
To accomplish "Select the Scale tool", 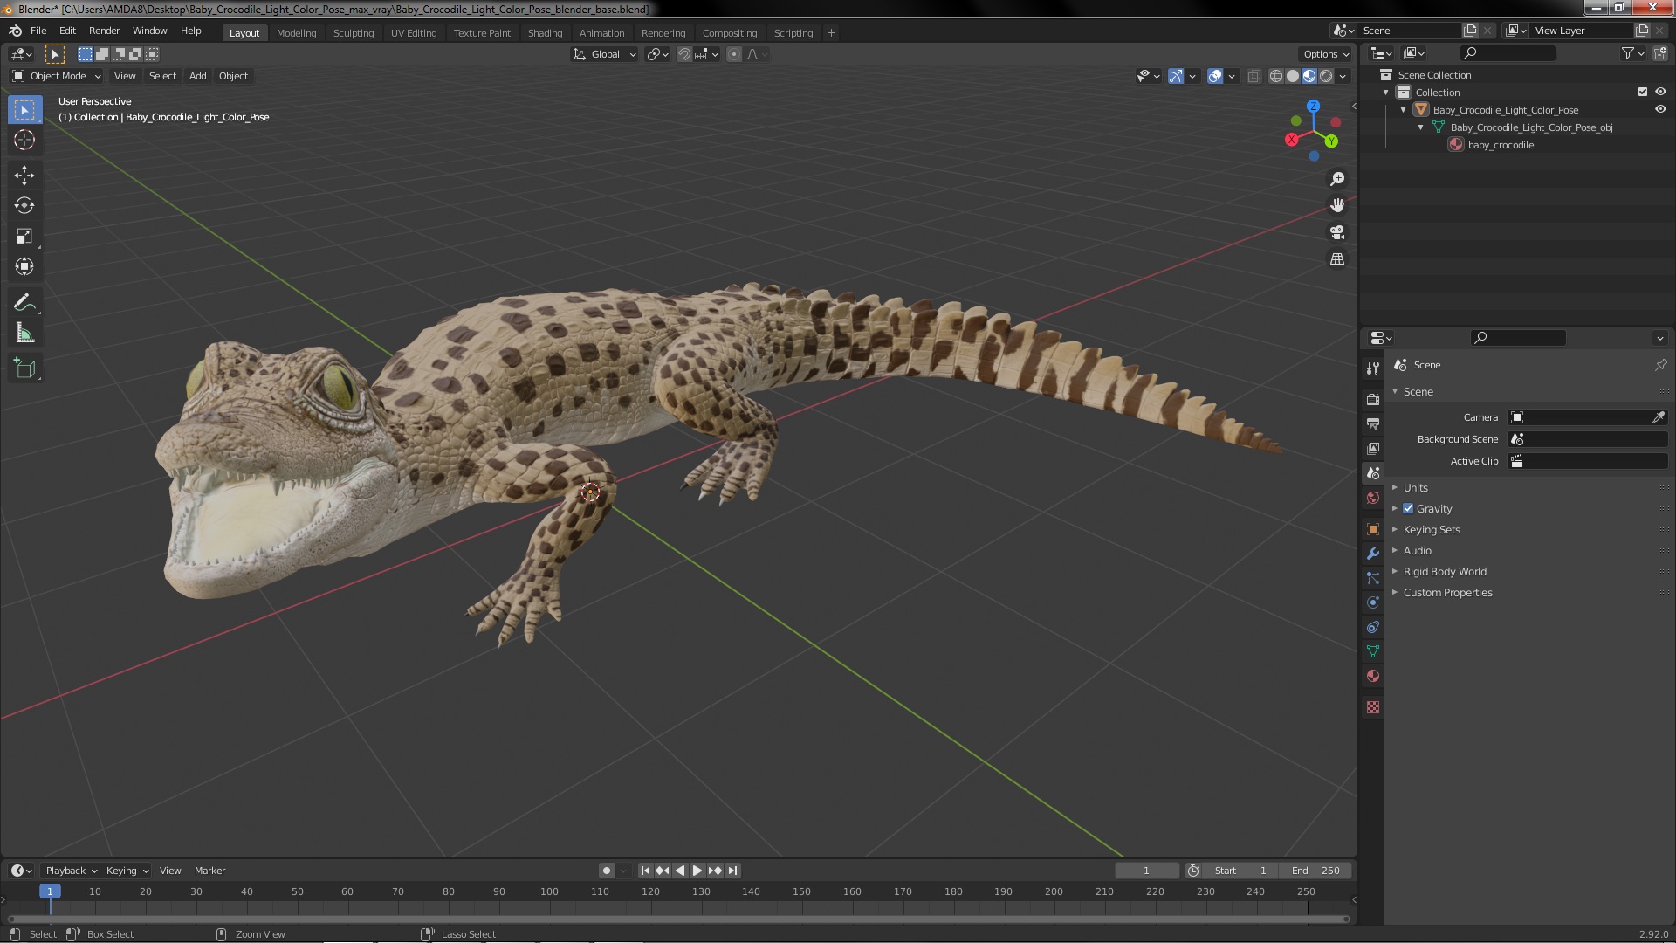I will pos(24,236).
